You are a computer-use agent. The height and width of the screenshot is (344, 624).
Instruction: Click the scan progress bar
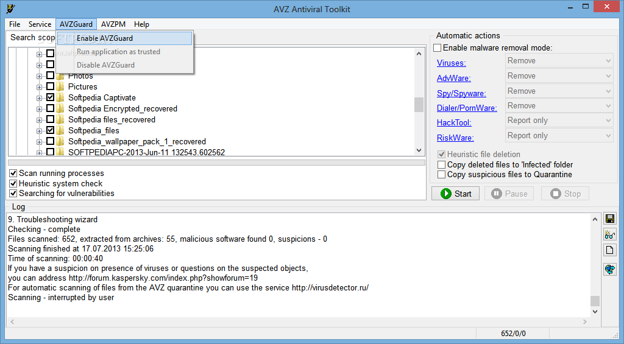click(216, 163)
